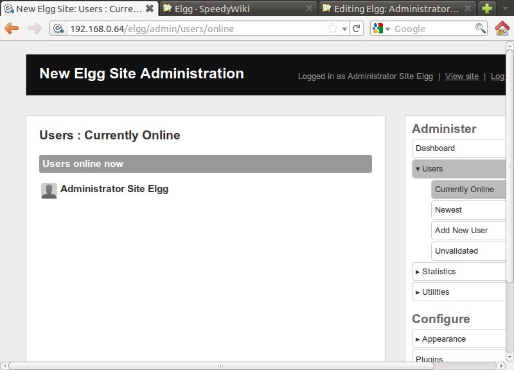Reload the current page
Image resolution: width=514 pixels, height=370 pixels.
[357, 28]
